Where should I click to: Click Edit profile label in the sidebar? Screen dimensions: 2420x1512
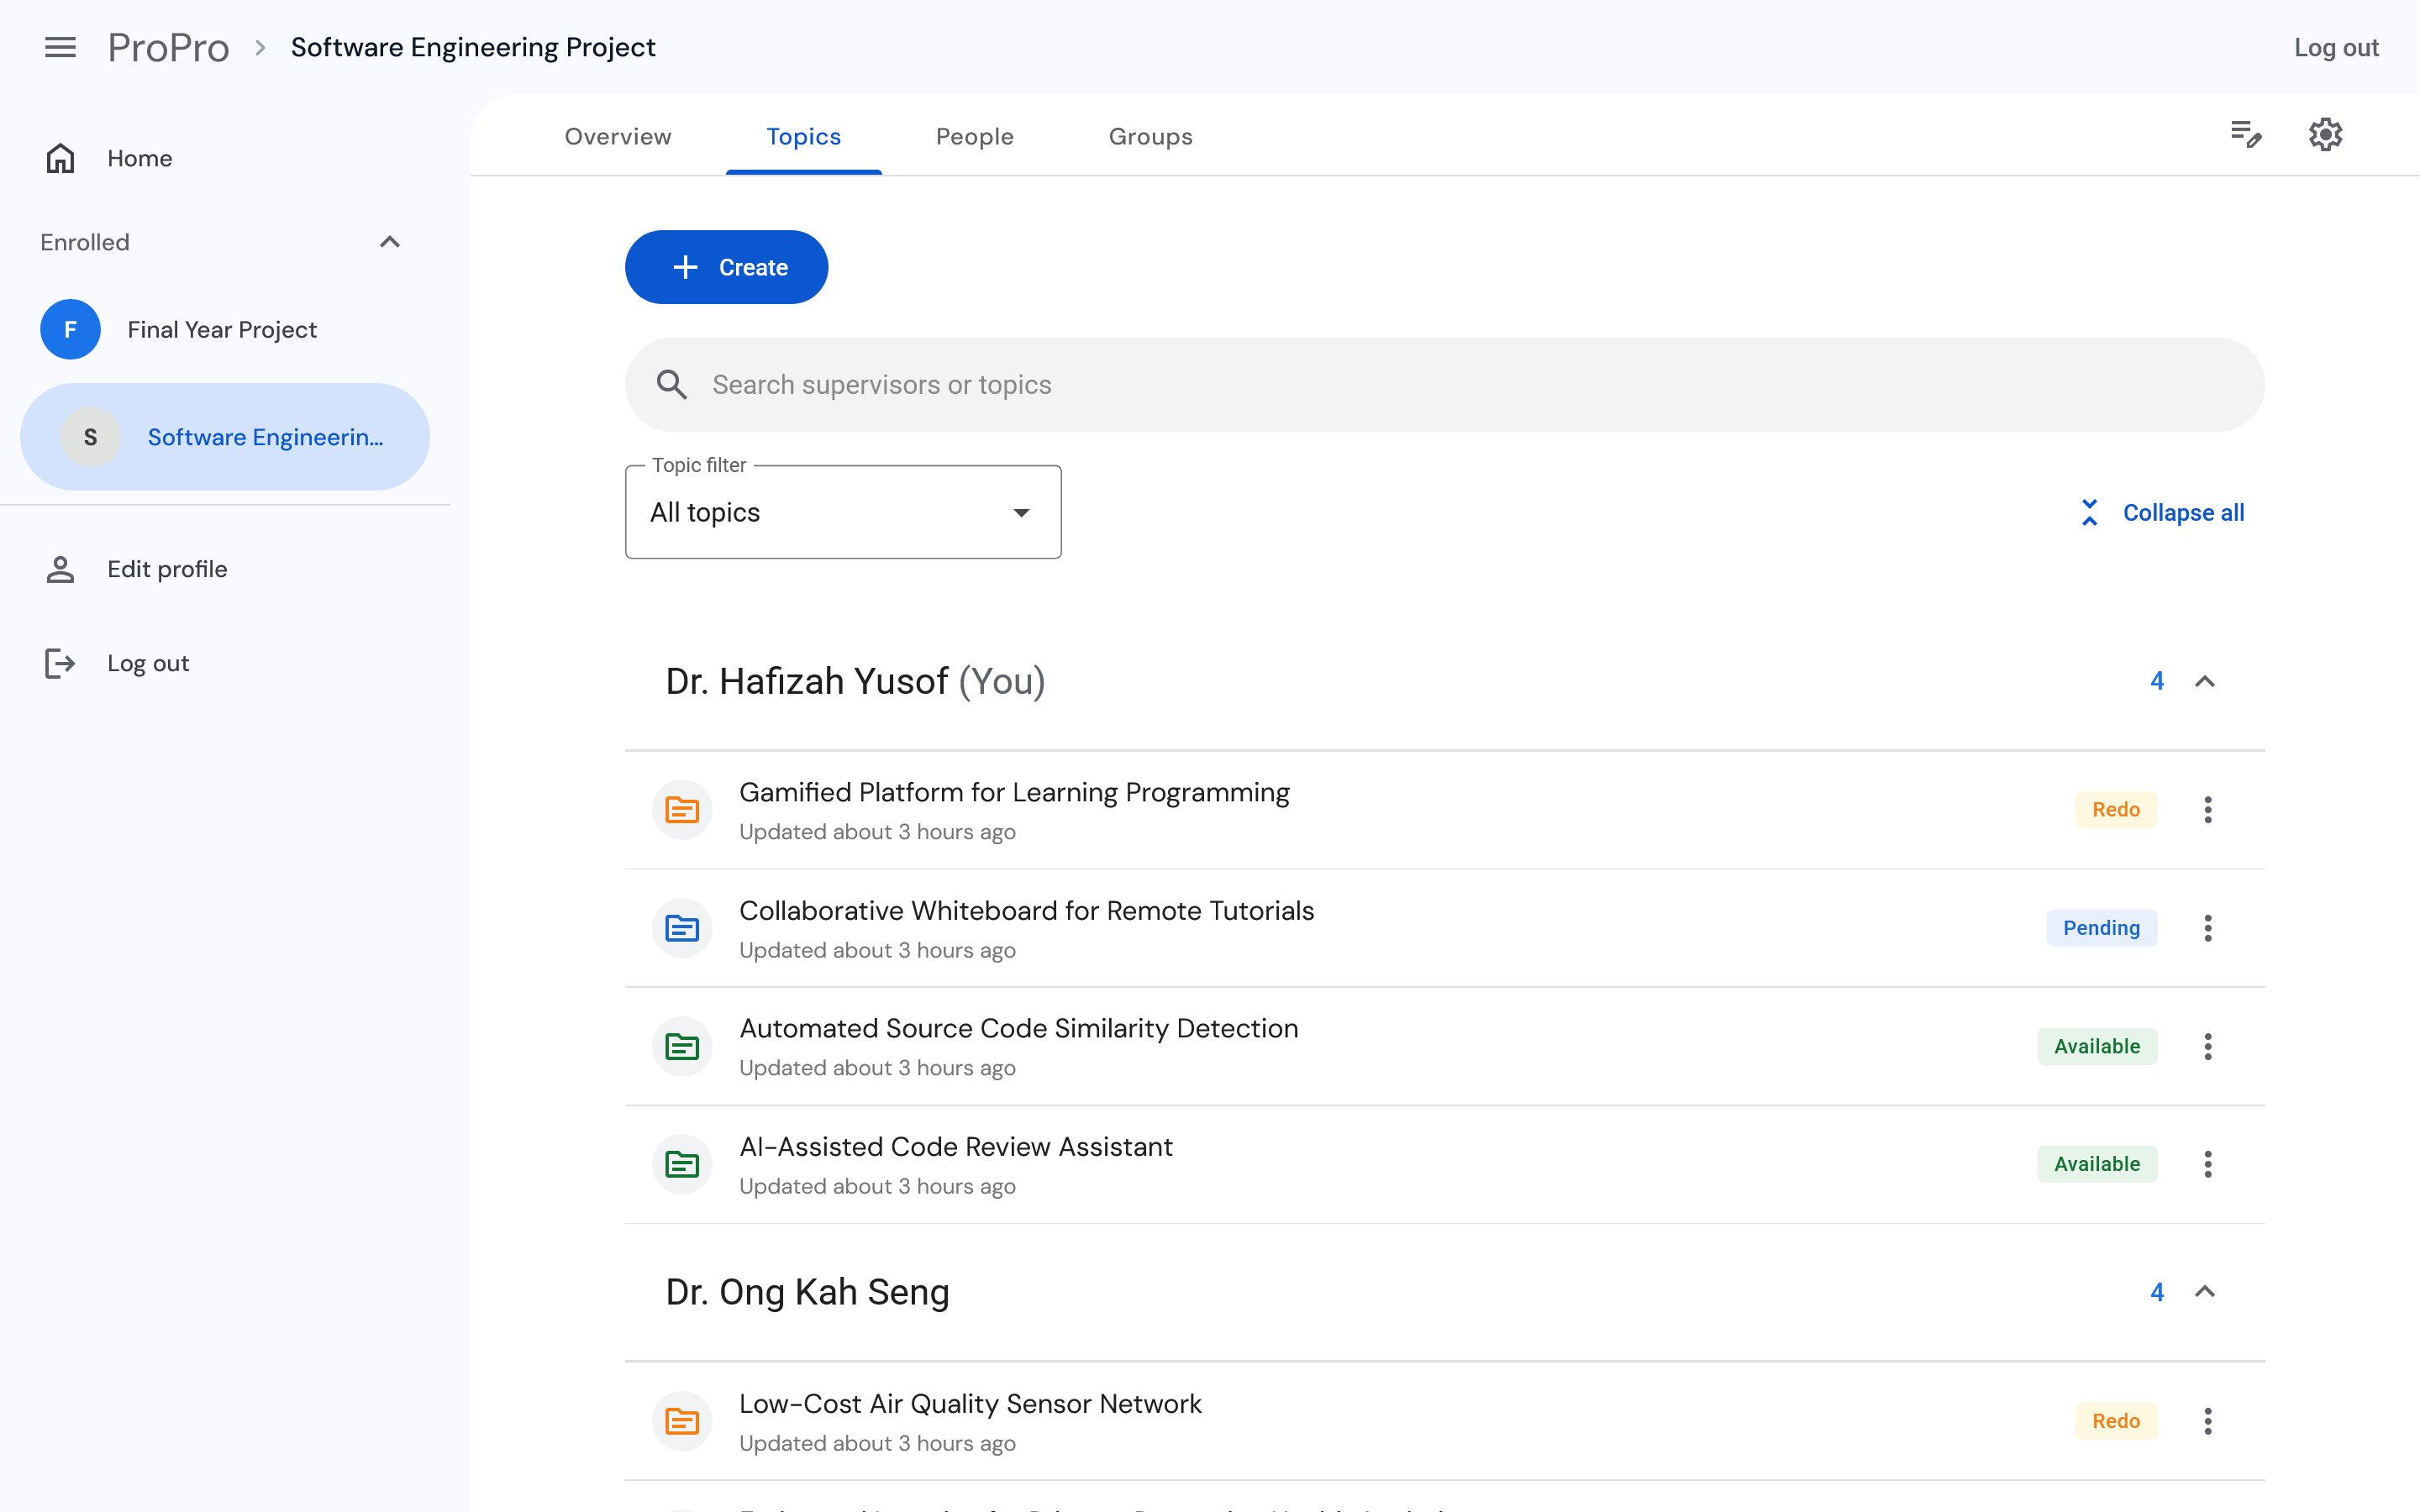[x=167, y=569]
